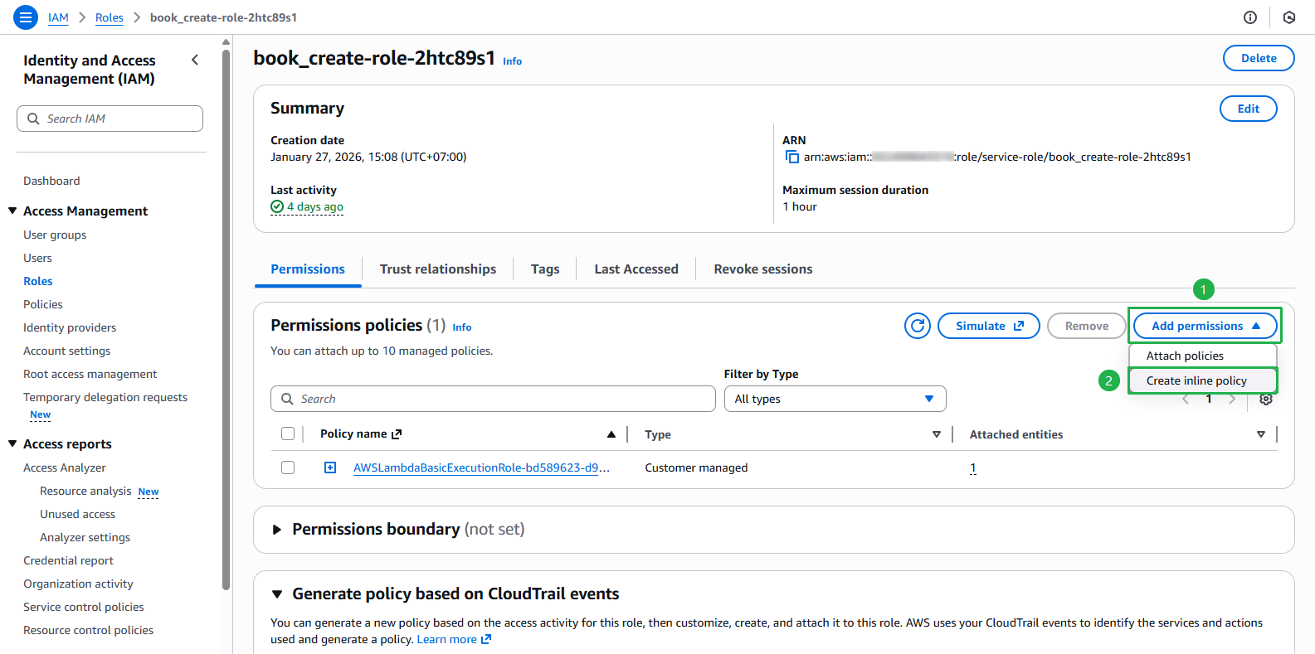Viewport: 1315px width, 654px height.
Task: Open the IAM breadcrumb link
Action: (58, 17)
